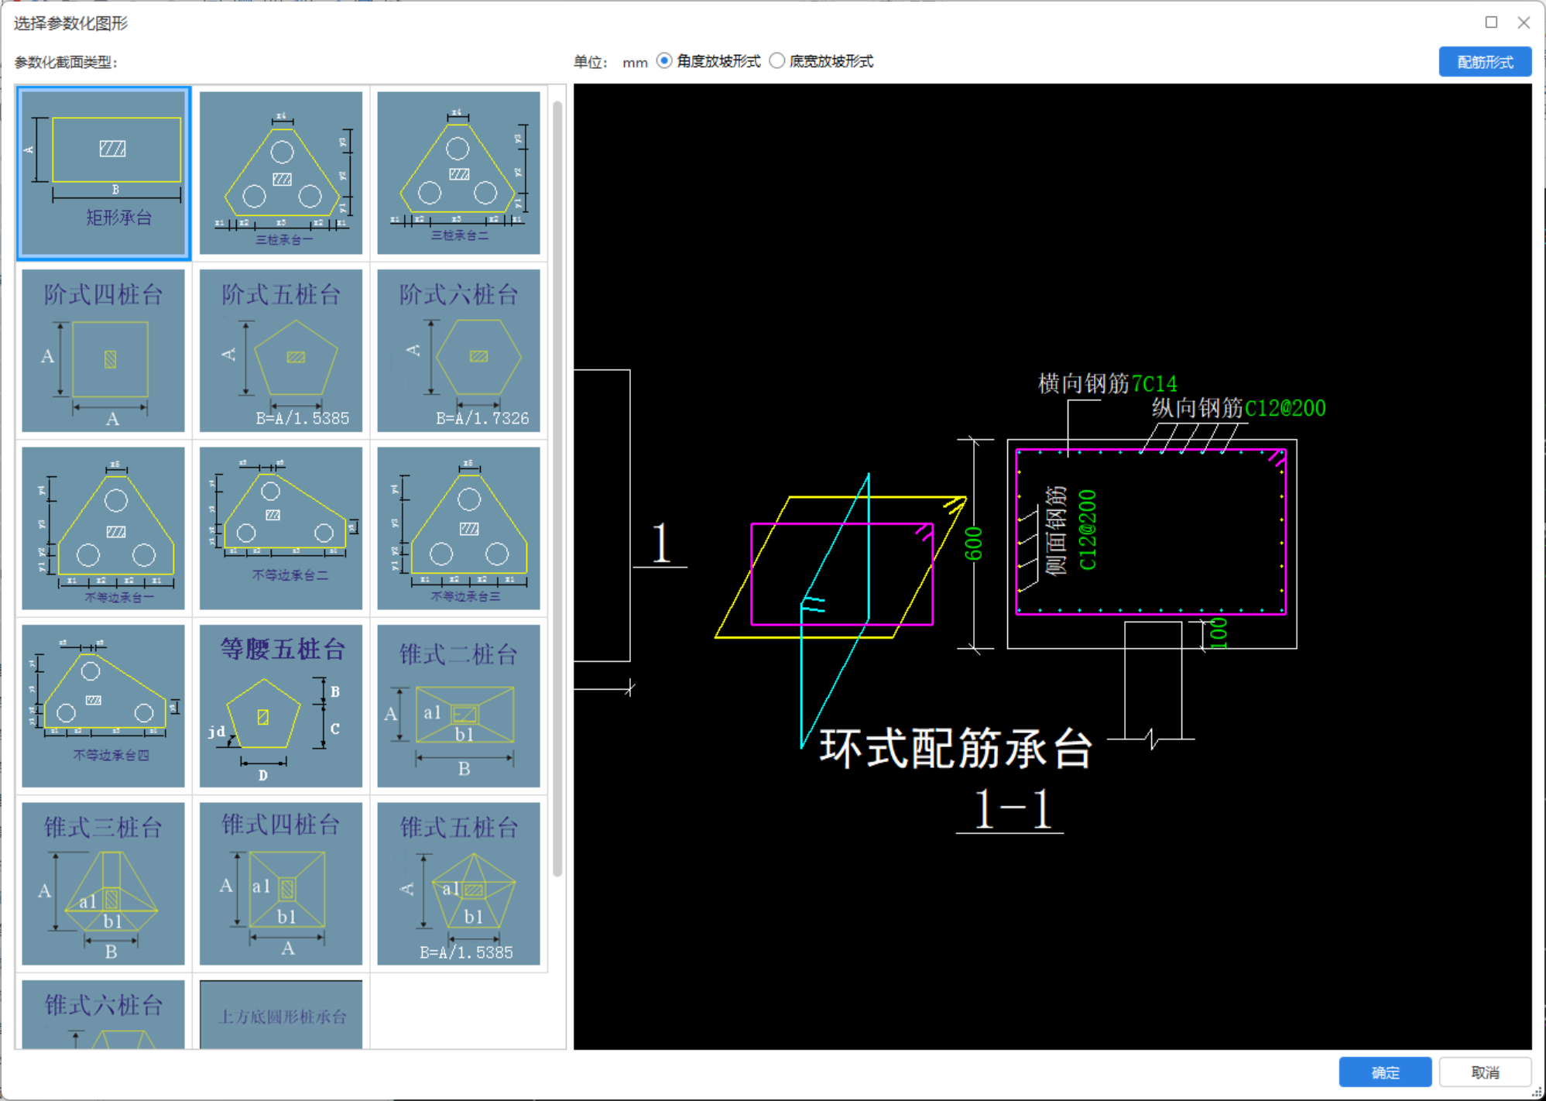This screenshot has width=1546, height=1101.
Task: Select the 锥式四桩台 shape
Action: [281, 883]
